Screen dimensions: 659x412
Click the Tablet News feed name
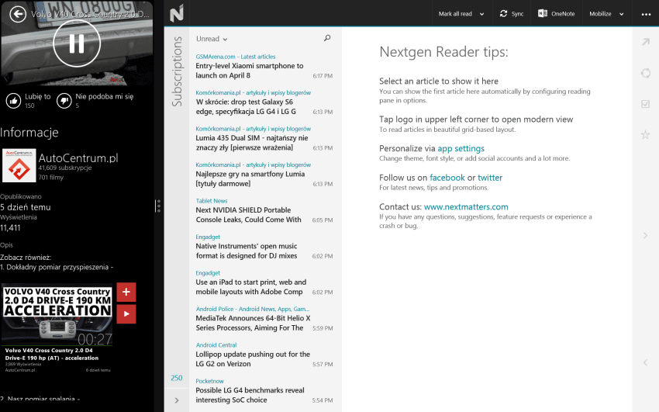pos(212,201)
